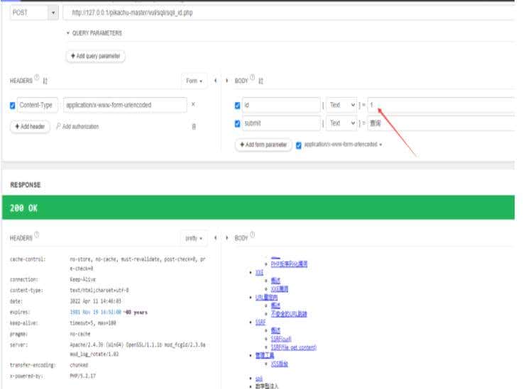Open the URL重定向 link
Screen dimensions: 526x389
tap(267, 298)
